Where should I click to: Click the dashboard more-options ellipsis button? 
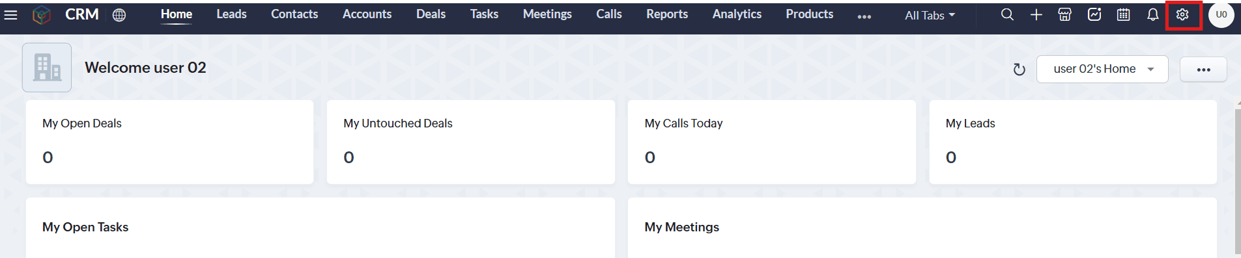1203,70
